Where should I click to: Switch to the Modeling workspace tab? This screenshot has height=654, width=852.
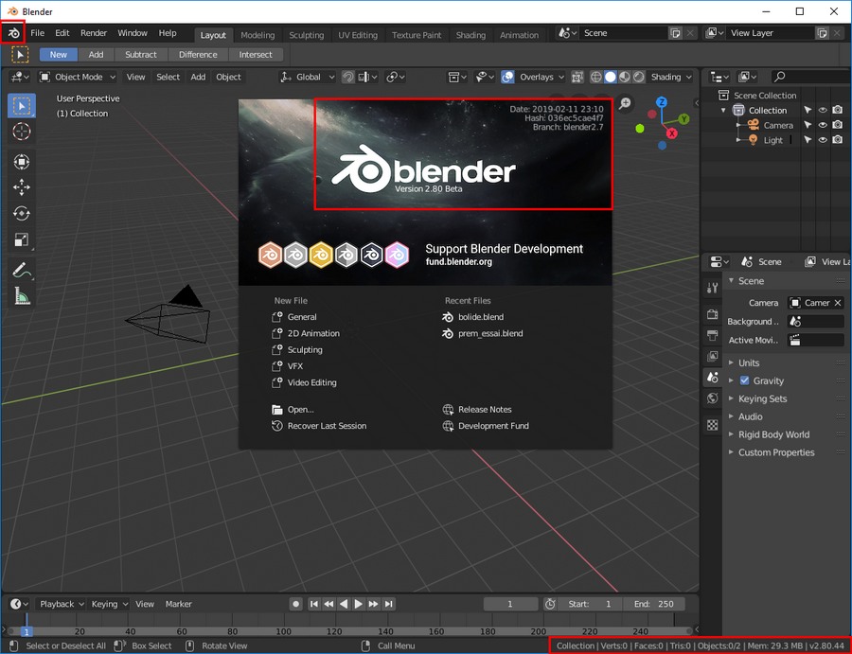(x=257, y=35)
